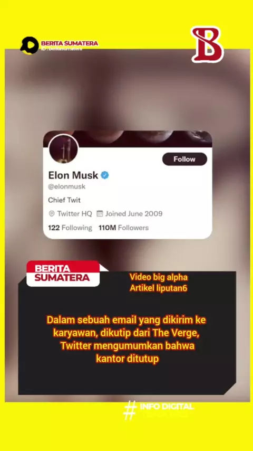The height and width of the screenshot is (451, 253).
Task: Click the location pin icon near Twitter HQ
Action: click(52, 214)
